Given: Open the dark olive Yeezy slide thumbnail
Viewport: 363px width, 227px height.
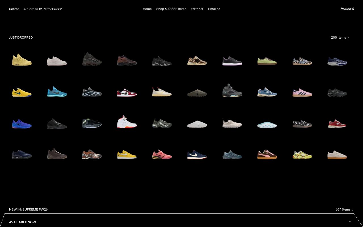Looking at the screenshot, I should (197, 93).
